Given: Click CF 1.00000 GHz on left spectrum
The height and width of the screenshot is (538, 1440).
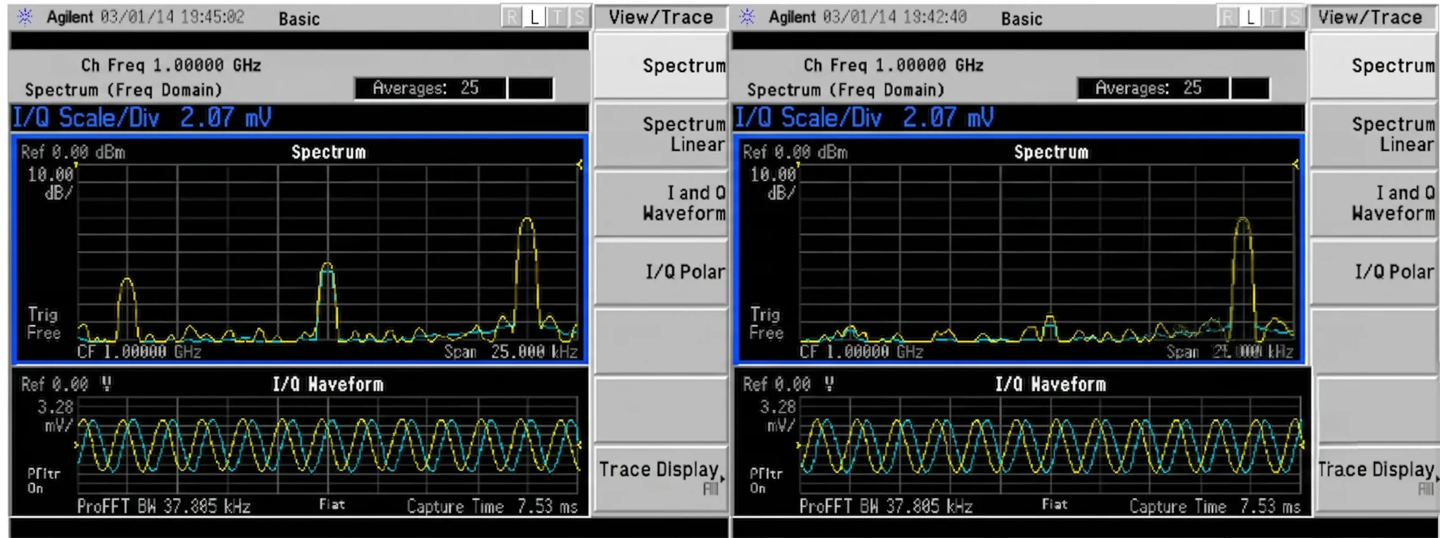Looking at the screenshot, I should pos(139,352).
